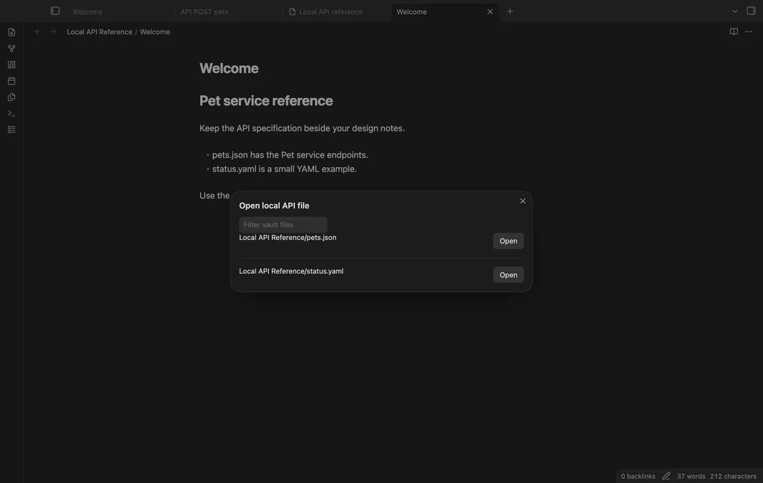Open status.yaml with its Open button
The height and width of the screenshot is (483, 763).
point(508,275)
